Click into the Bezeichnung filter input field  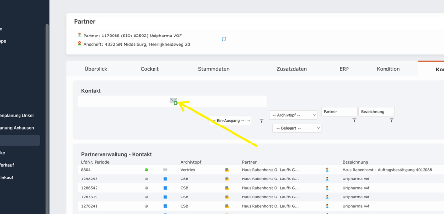pyautogui.click(x=377, y=112)
